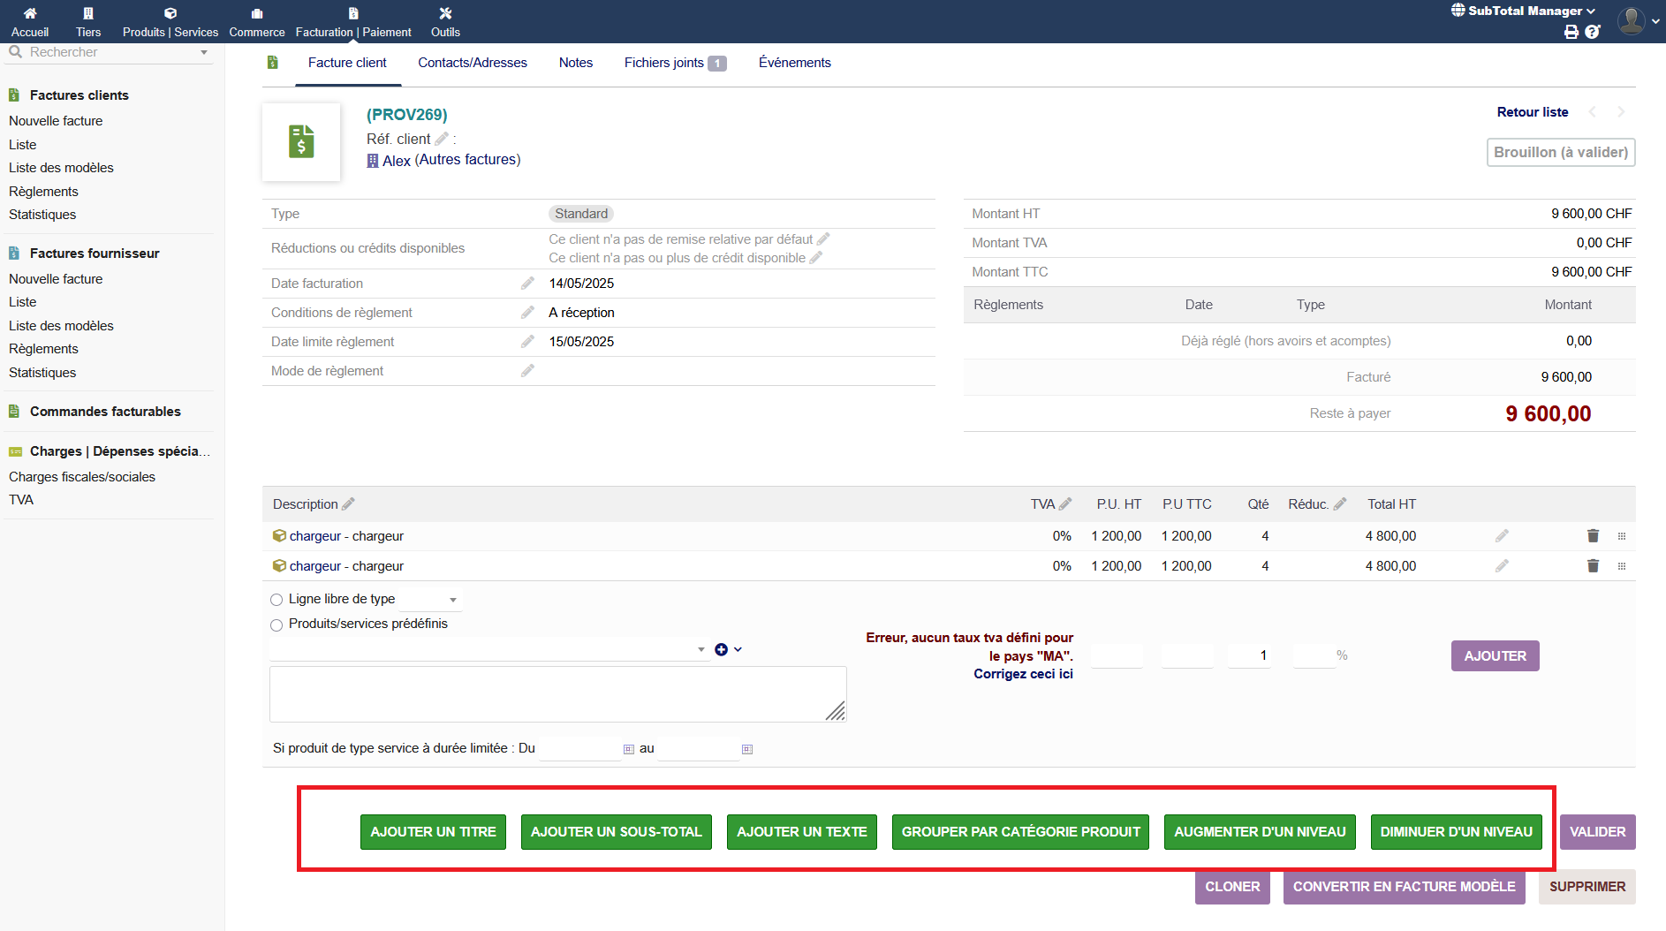The image size is (1666, 931).
Task: Switch to the Contacts/Adresses tab
Action: (x=472, y=63)
